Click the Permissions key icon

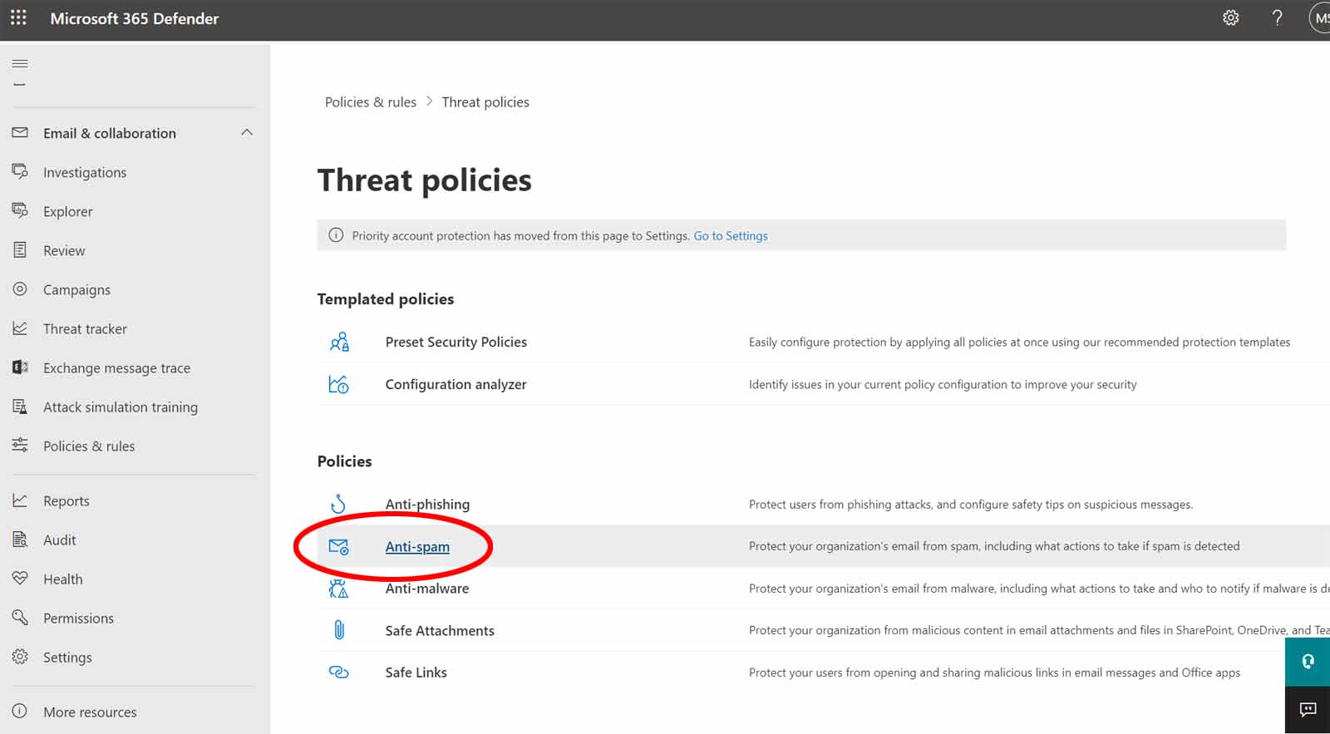20,617
